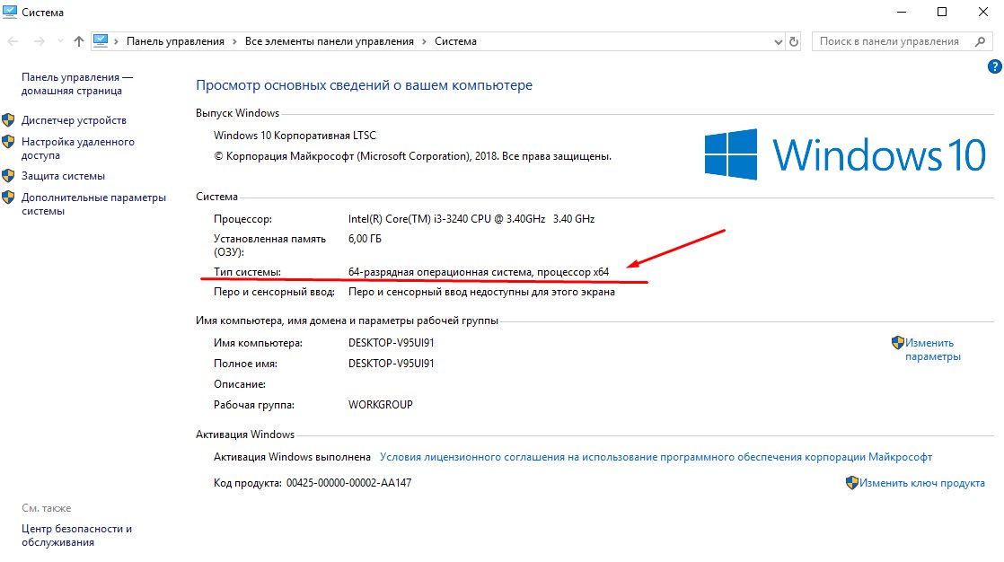
Task: Click the installed memory value '6,00 ГБ'
Action: 365,239
